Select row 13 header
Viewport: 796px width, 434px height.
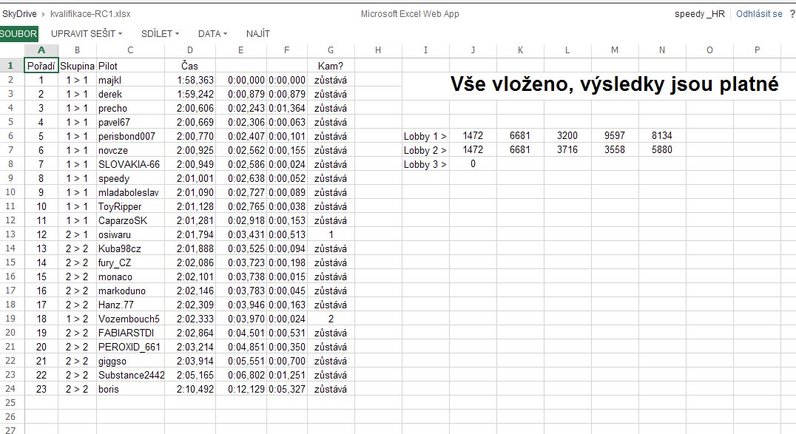click(x=12, y=234)
